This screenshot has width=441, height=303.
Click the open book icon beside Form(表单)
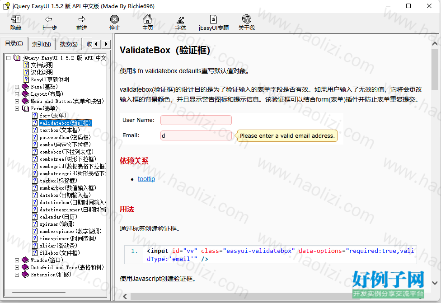point(25,108)
